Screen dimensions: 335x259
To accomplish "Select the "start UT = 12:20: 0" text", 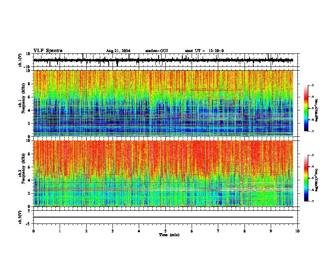I will point(204,51).
